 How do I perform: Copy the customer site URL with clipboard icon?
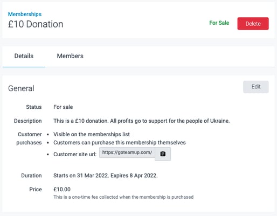coord(163,154)
